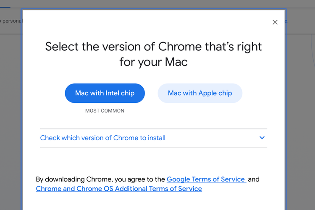The image size is (315, 210).
Task: Close the Chrome version selection dialog
Action: pos(275,22)
